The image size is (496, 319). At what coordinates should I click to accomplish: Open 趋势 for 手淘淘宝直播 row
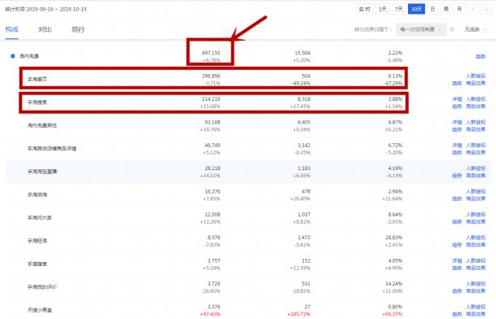click(457, 176)
